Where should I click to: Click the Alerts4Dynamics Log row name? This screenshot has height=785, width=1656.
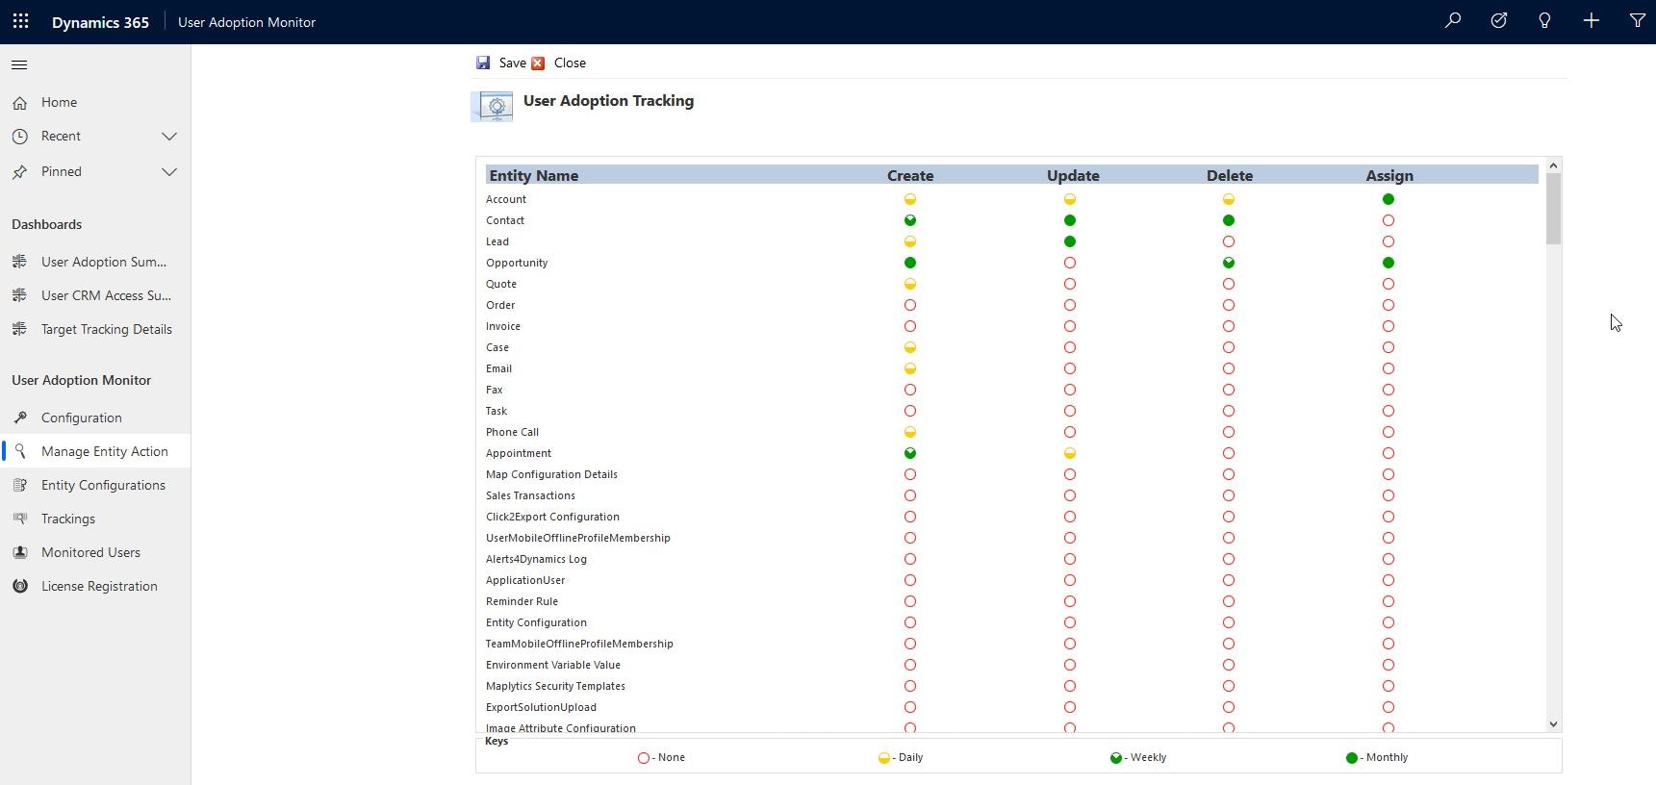click(x=536, y=559)
